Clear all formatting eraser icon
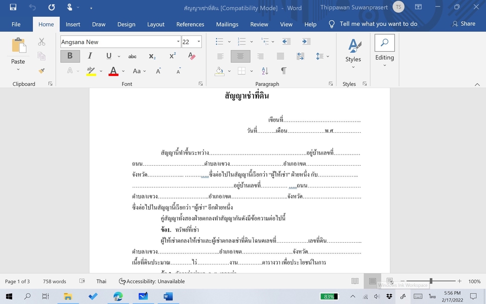 191,56
